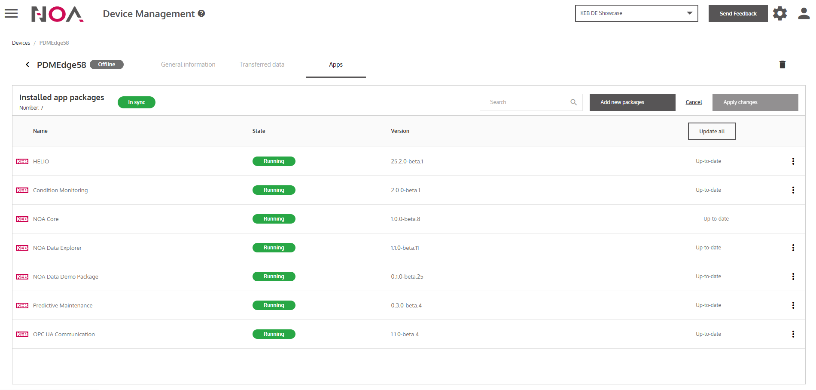Open options menu for Condition Monitoring row
The height and width of the screenshot is (390, 816).
click(x=793, y=190)
